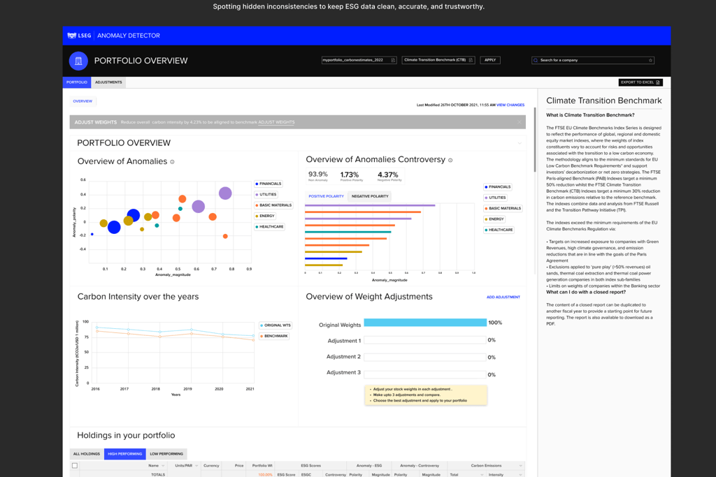Click the 1.73% Positive Polarity value
The width and height of the screenshot is (716, 477).
click(x=350, y=175)
